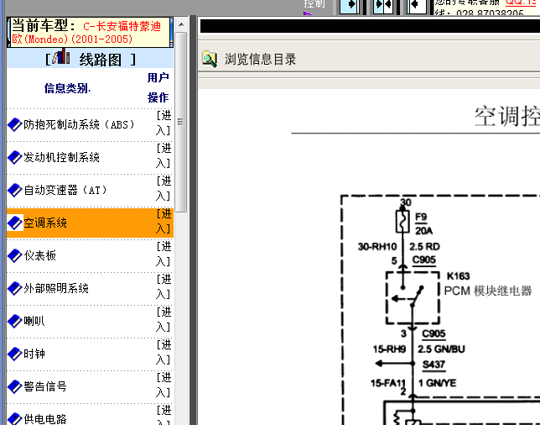Click the book icon beside 时钟
Image resolution: width=540 pixels, height=425 pixels.
(x=15, y=354)
